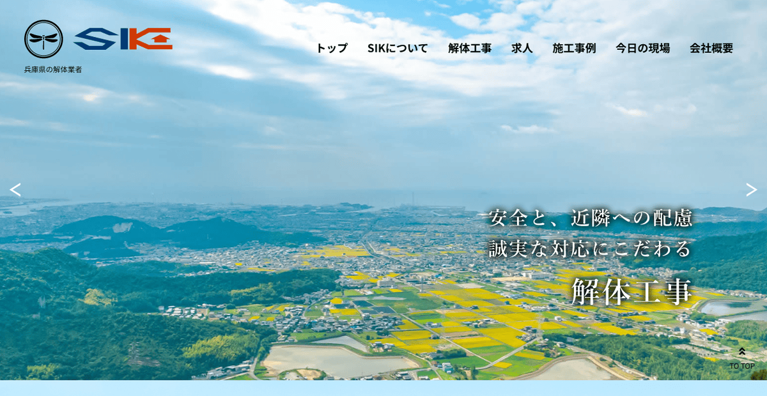
Task: Return to previous slide using the arrow
Action: point(15,190)
